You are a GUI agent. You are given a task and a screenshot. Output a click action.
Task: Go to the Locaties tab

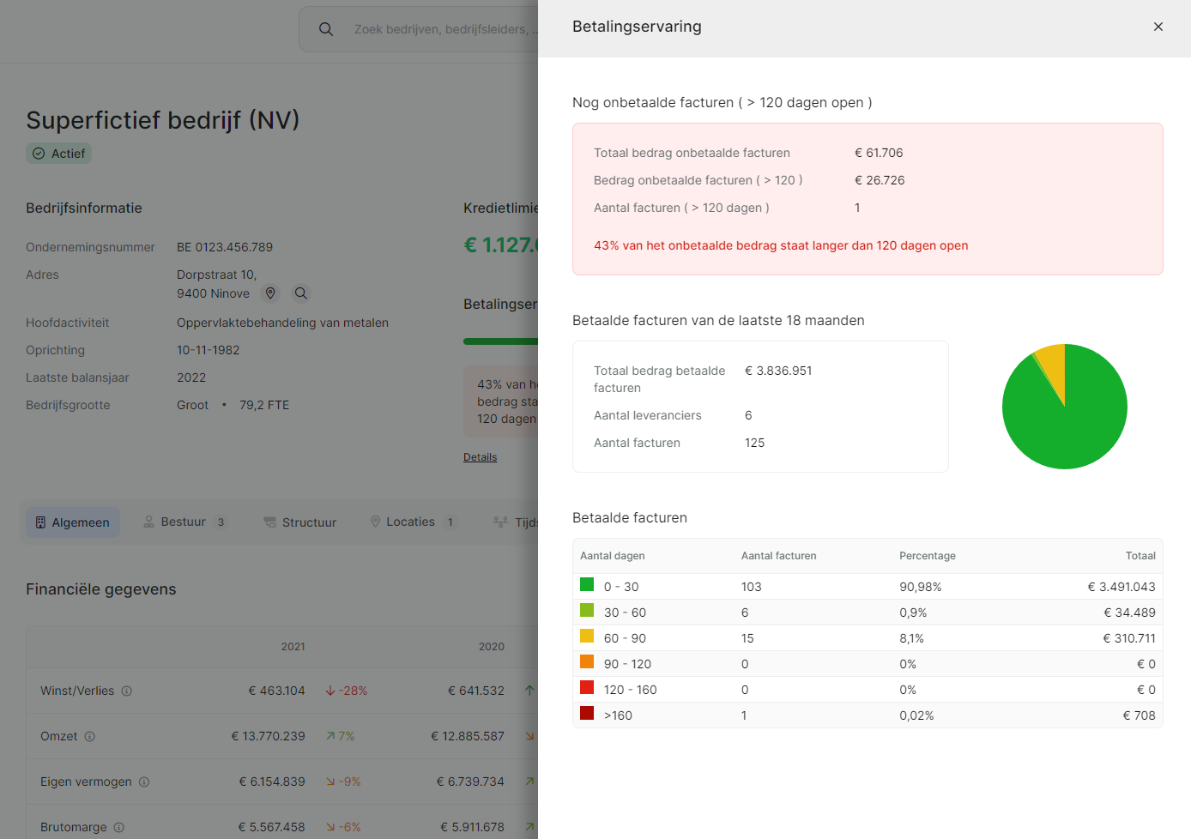tap(411, 522)
